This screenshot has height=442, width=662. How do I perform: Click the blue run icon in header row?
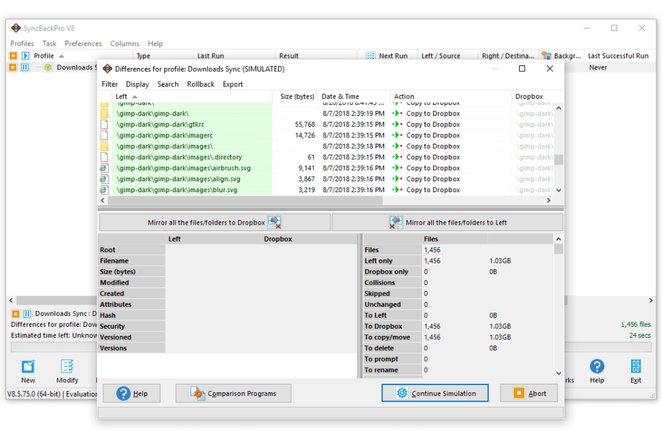coord(25,56)
